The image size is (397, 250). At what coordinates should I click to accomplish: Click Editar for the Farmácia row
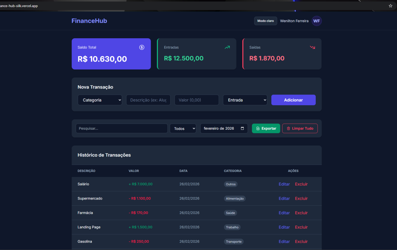click(284, 213)
